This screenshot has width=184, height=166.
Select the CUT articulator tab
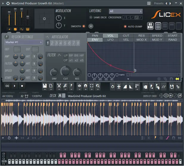coord(126,35)
